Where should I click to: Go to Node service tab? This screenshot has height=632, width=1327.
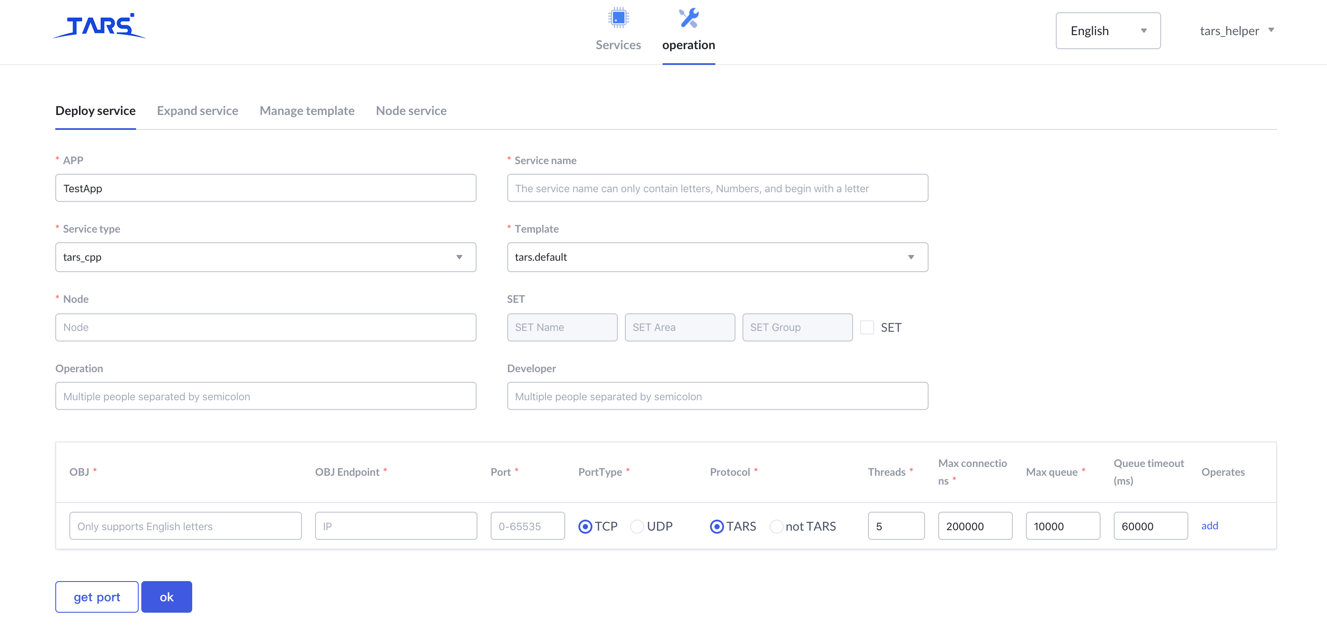411,111
